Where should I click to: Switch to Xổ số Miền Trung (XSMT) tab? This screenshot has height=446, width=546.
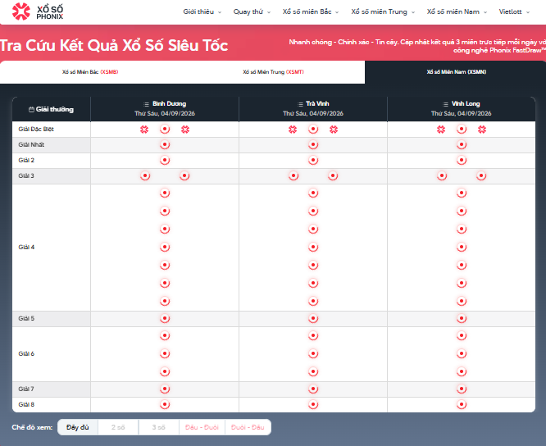click(x=273, y=72)
